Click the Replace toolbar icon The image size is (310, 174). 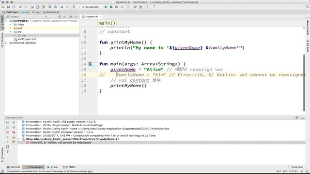coord(55,7)
